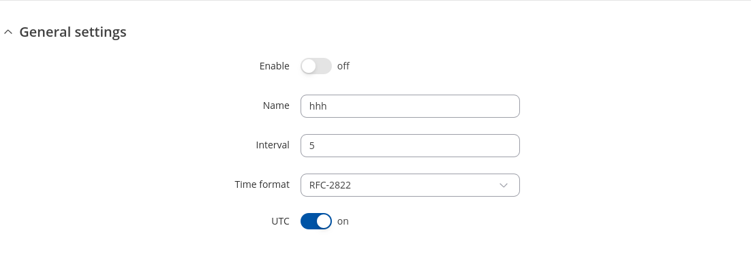Click the 'on' label beside UTC
This screenshot has height=277, width=751.
click(x=343, y=221)
